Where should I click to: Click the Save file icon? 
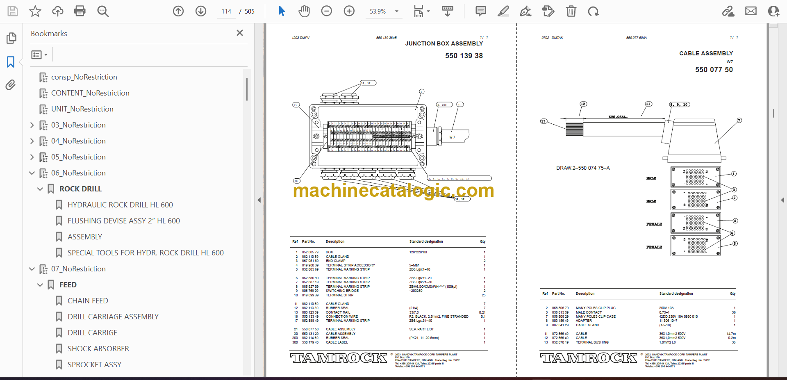point(13,11)
